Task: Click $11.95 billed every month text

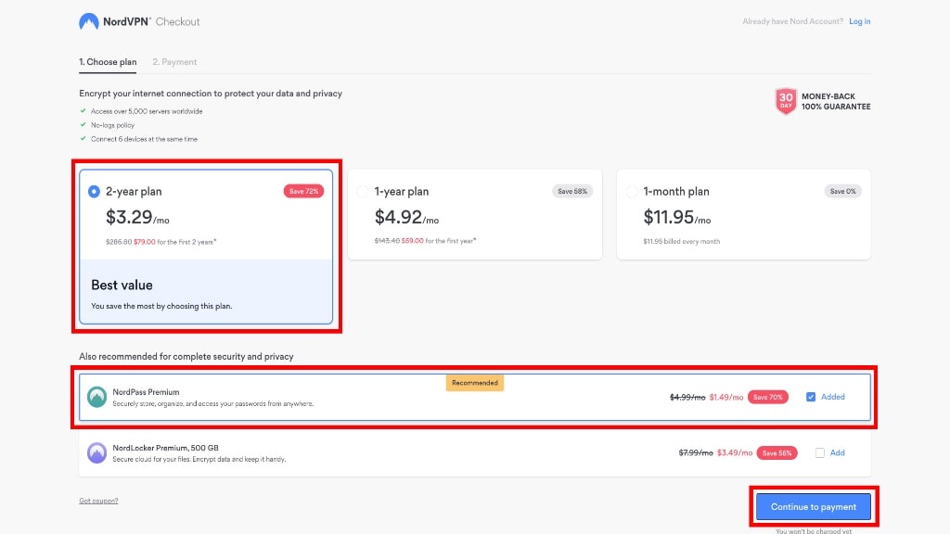Action: point(682,242)
